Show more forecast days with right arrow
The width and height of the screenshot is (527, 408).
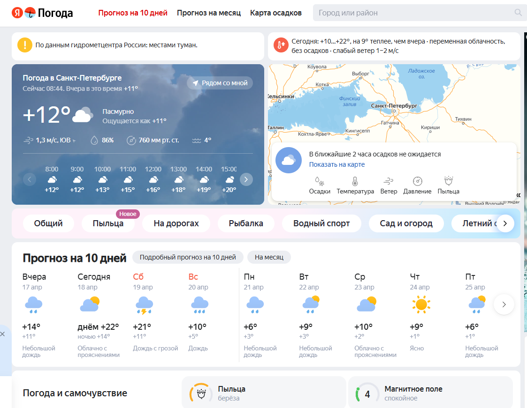pyautogui.click(x=504, y=304)
